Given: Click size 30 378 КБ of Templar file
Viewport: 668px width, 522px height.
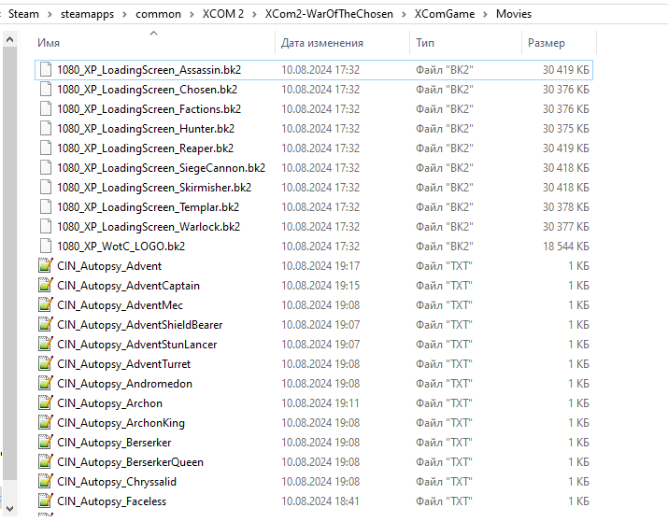Looking at the screenshot, I should [x=566, y=207].
